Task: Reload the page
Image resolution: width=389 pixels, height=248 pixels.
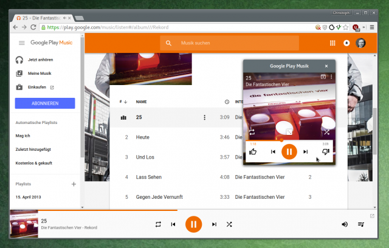Action: (33, 27)
